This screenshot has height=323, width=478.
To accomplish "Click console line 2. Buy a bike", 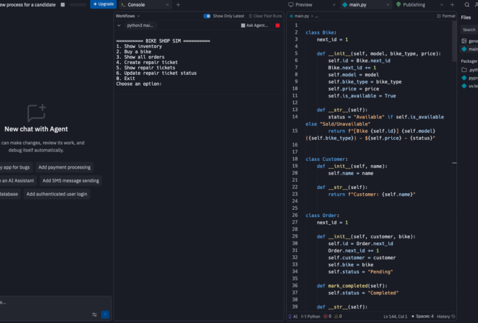I will (x=133, y=51).
